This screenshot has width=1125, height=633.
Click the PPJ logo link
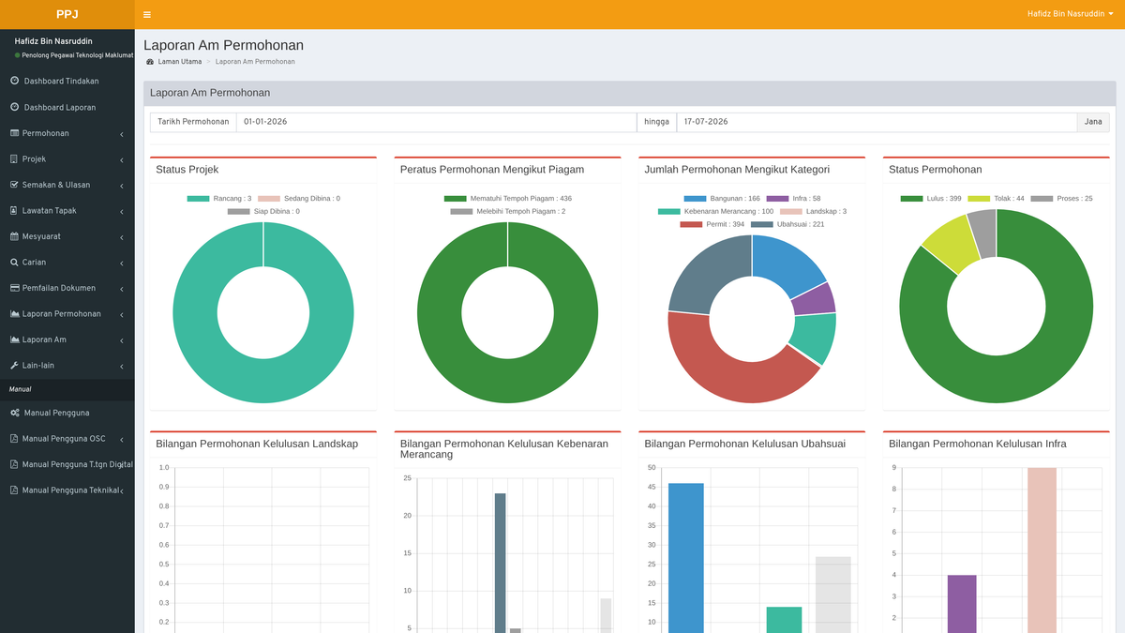67,14
